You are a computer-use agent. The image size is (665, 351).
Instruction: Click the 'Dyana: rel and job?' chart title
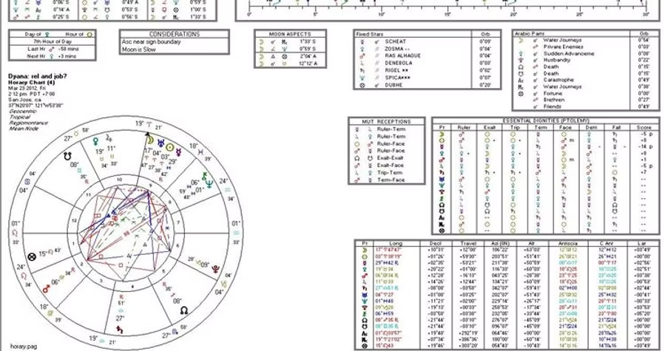37,76
